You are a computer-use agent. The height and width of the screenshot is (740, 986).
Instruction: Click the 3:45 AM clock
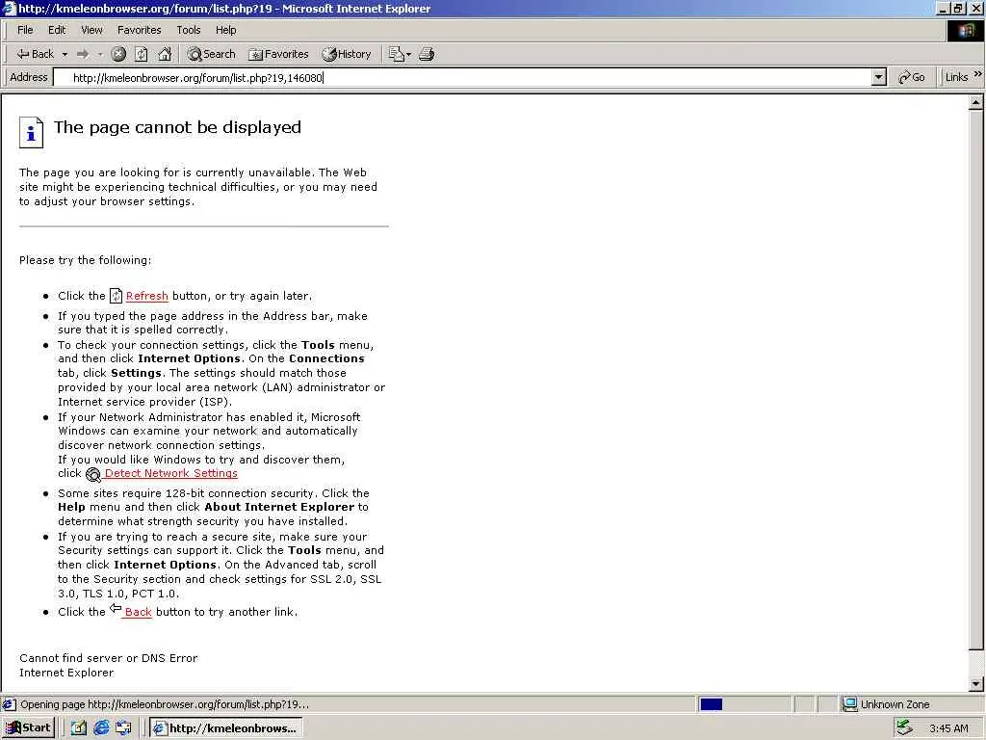(948, 728)
